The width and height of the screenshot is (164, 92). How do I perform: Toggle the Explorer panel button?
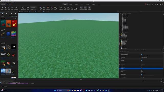(x=81, y=8)
